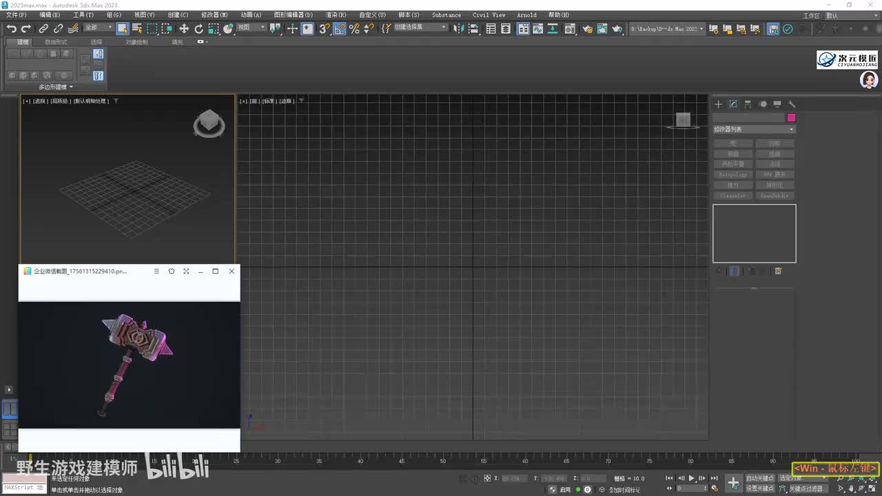Screen dimensions: 882x496
Task: Toggle the Angle Snap button
Action: click(339, 29)
